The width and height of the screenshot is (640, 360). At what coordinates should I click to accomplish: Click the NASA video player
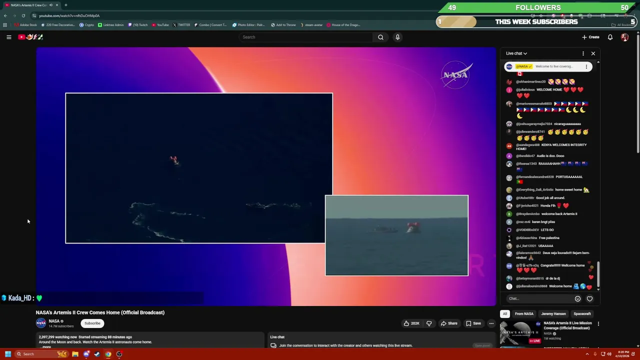tap(266, 176)
